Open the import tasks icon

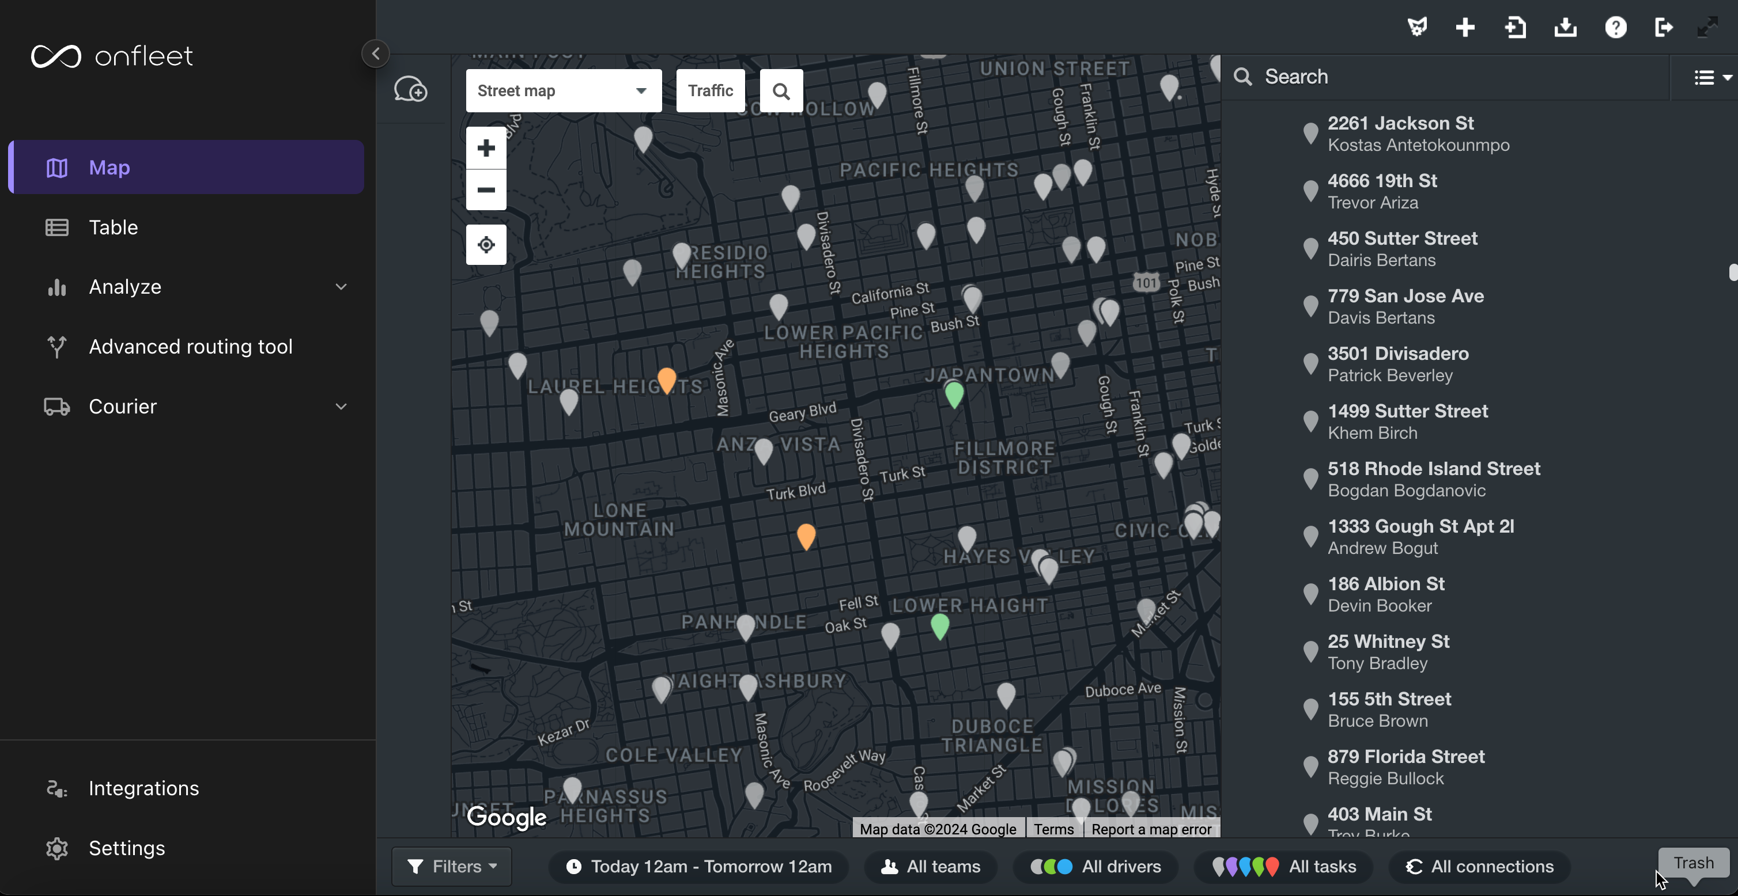pos(1516,28)
